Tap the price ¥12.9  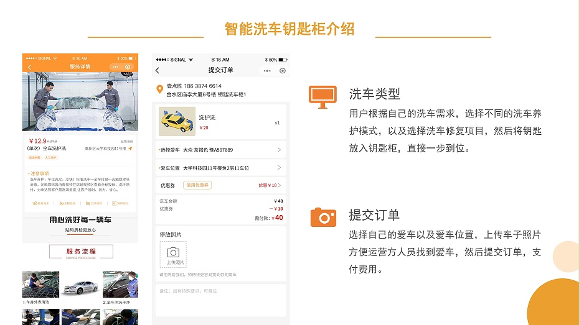click(x=37, y=141)
